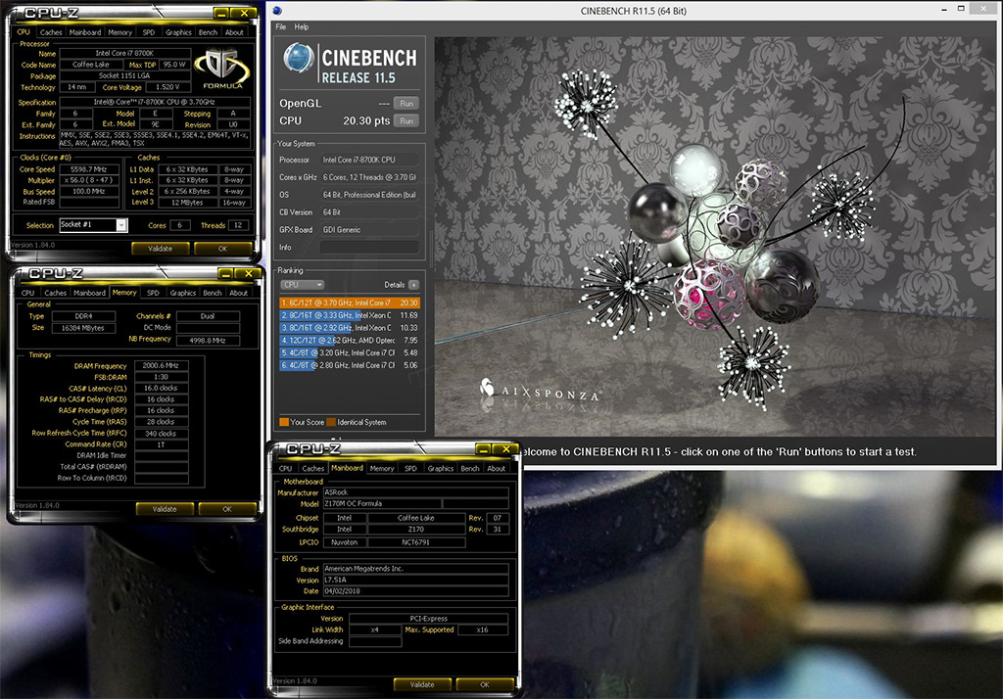Image resolution: width=1003 pixels, height=699 pixels.
Task: Open Caches tab in the memory timings CPU-Z window
Action: [55, 293]
